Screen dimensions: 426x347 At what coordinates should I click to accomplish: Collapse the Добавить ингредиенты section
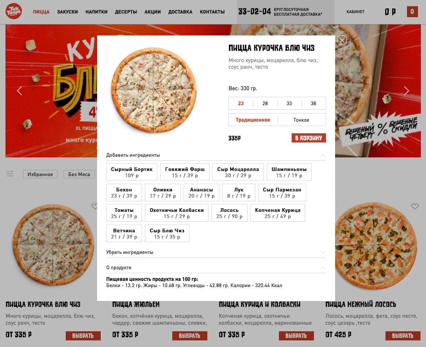click(x=323, y=155)
